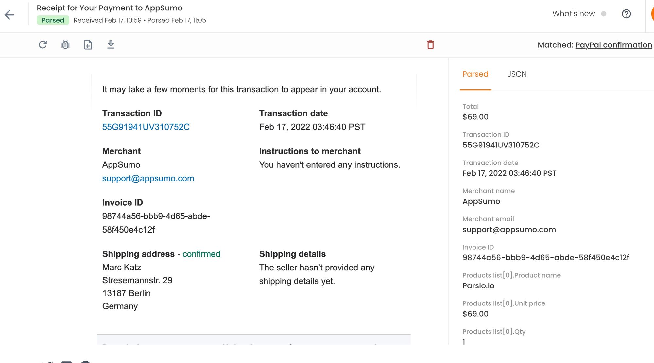654x363 pixels.
Task: Click parsed Merchant email value
Action: 509,230
